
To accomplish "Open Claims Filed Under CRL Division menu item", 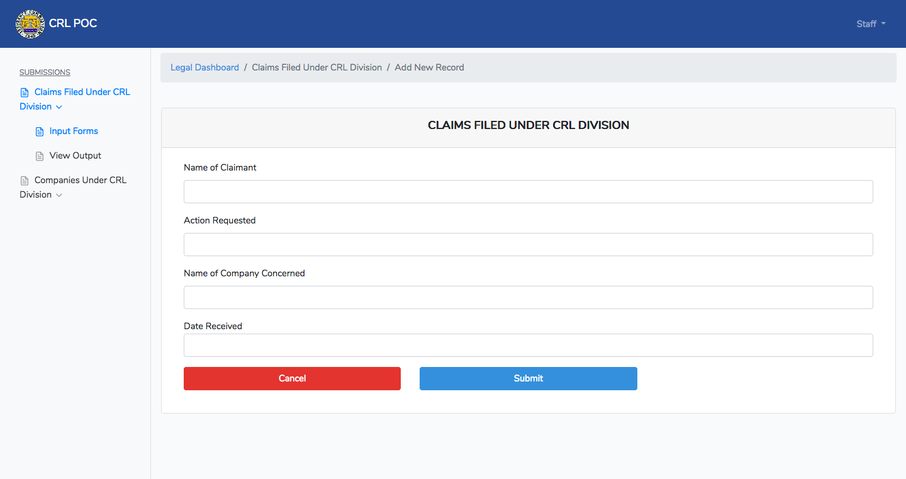I will click(75, 99).
